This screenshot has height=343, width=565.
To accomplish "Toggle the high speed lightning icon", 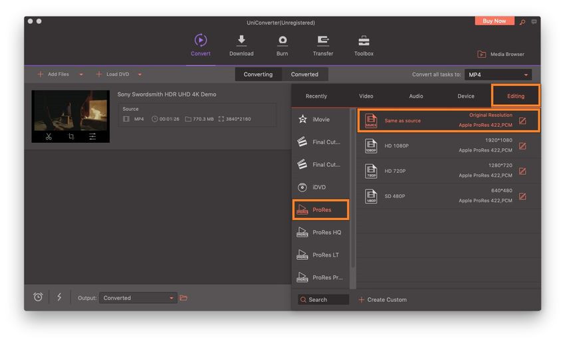I will pos(59,297).
